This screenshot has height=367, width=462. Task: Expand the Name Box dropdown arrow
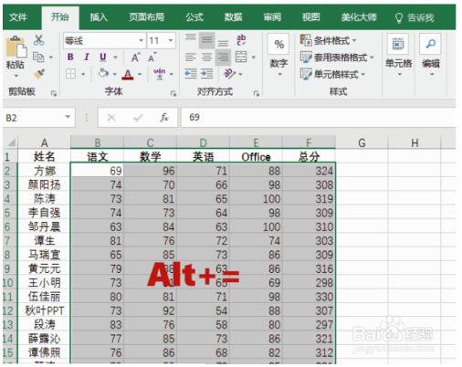(x=68, y=117)
